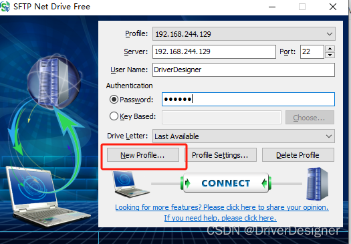
Task: Click the SFTP Net Drive title bar icon
Action: [x=5, y=7]
